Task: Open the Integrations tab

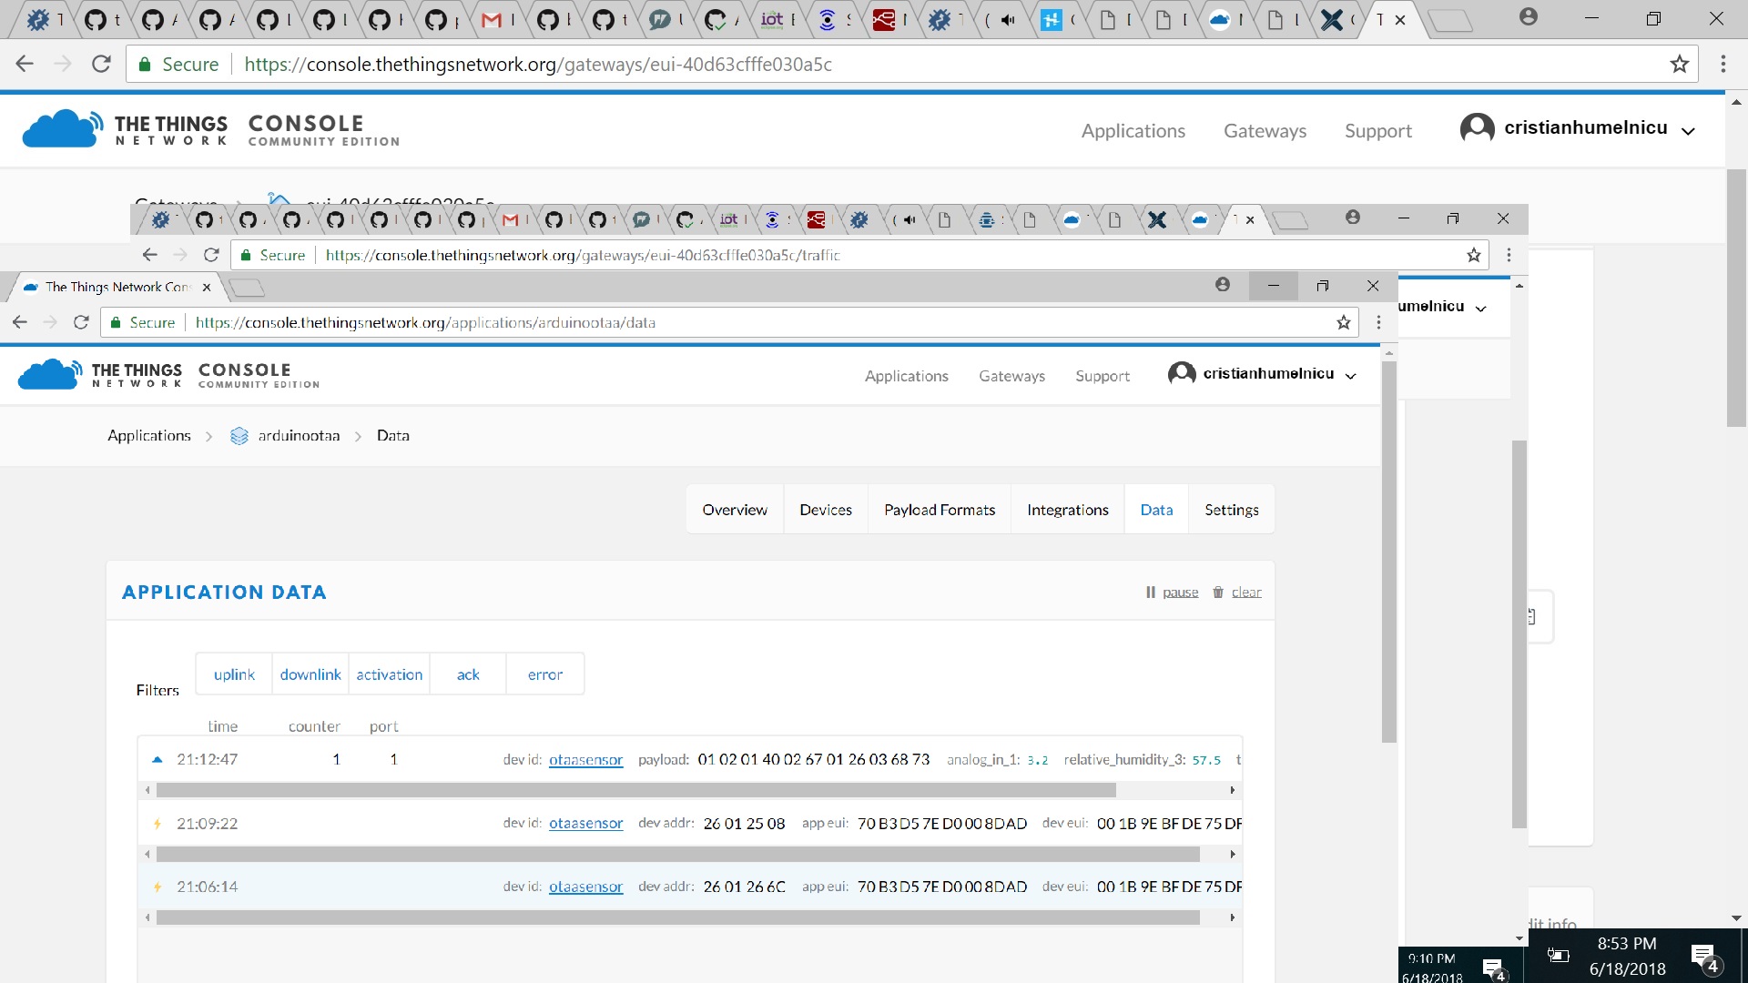Action: pyautogui.click(x=1068, y=510)
